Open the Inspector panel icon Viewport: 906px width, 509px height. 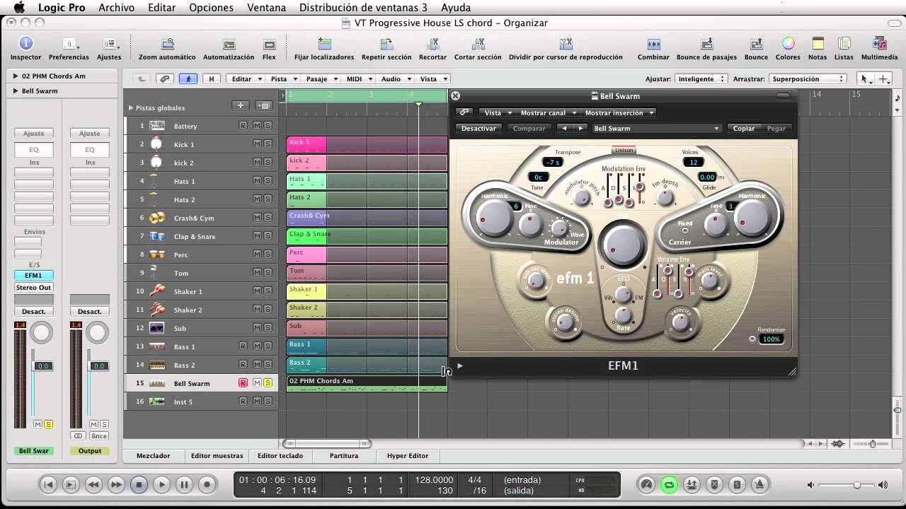[x=25, y=44]
